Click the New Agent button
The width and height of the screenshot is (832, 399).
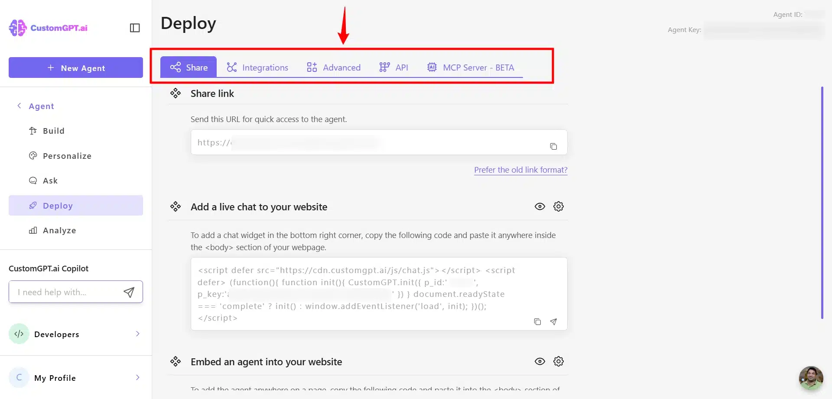point(76,68)
